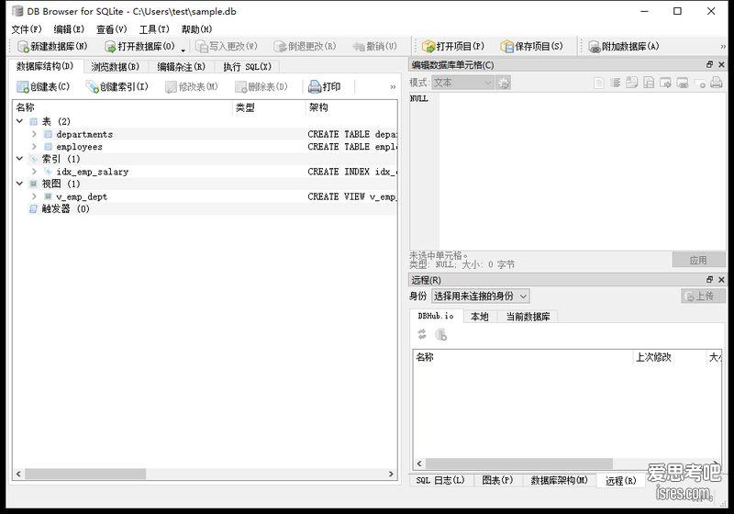Switch to the 编辑杂注(R) tab

point(181,66)
